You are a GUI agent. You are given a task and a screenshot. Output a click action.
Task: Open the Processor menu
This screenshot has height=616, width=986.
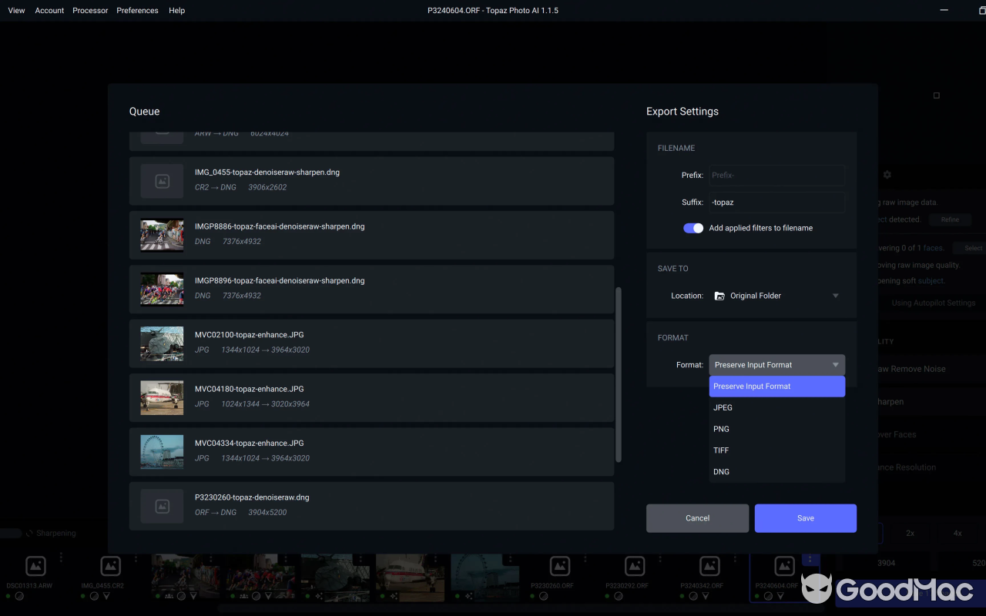(90, 11)
